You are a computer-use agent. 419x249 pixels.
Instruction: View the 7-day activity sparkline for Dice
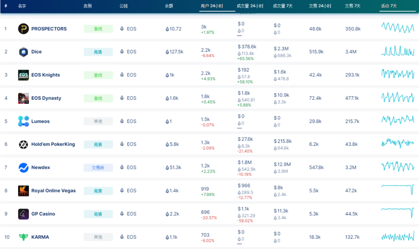398,51
